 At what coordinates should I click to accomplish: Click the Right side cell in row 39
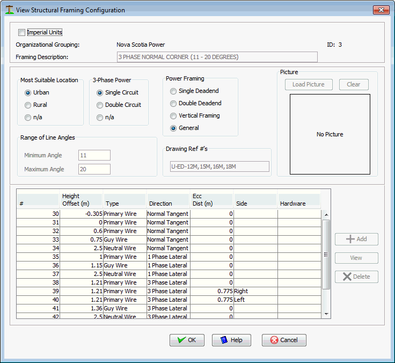click(x=255, y=291)
